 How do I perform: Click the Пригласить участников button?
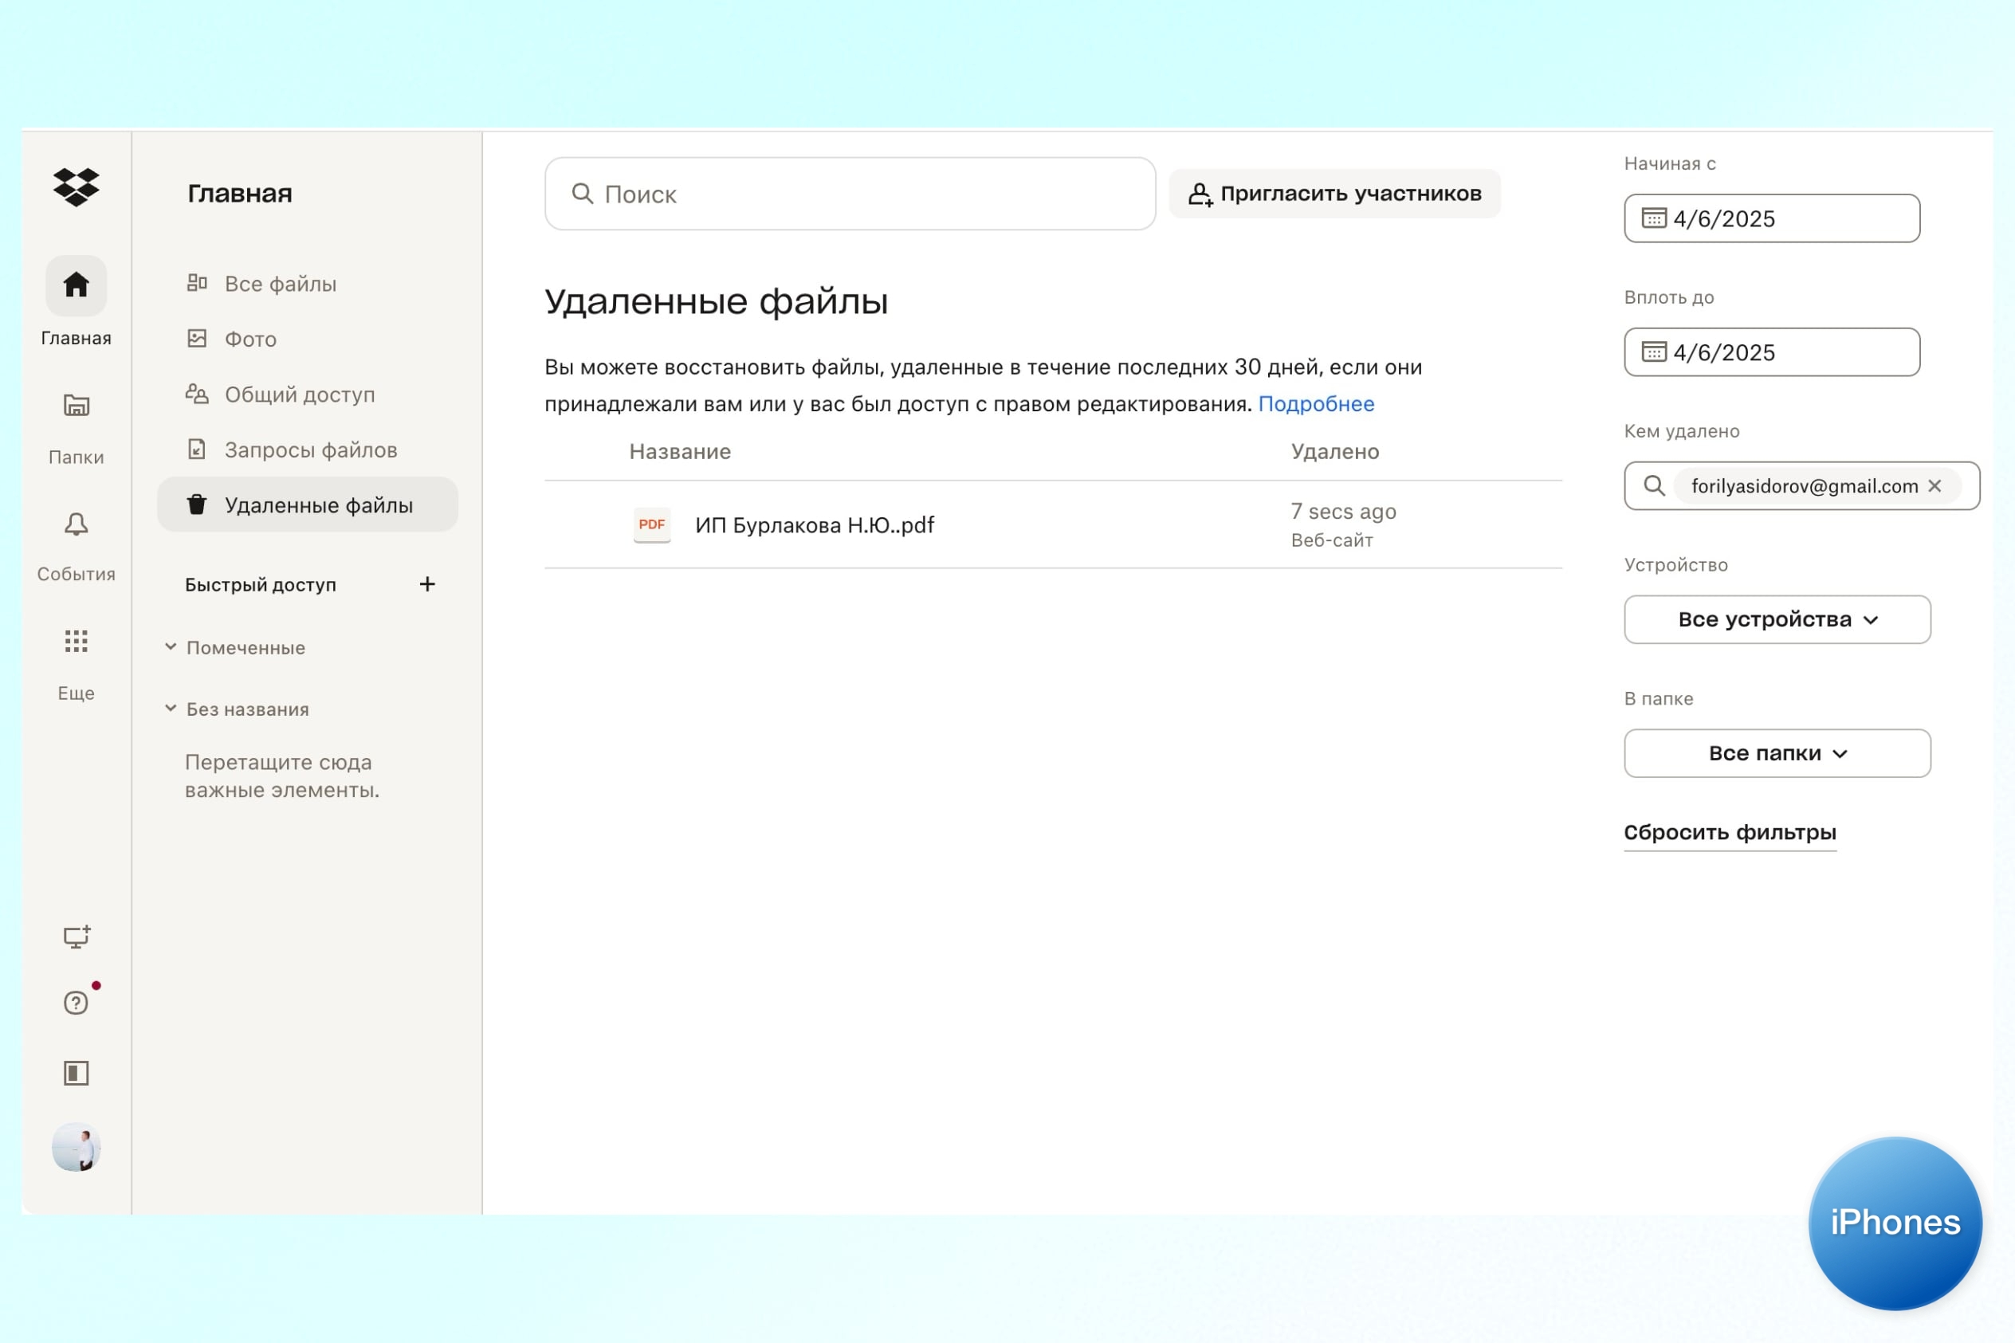(1334, 194)
